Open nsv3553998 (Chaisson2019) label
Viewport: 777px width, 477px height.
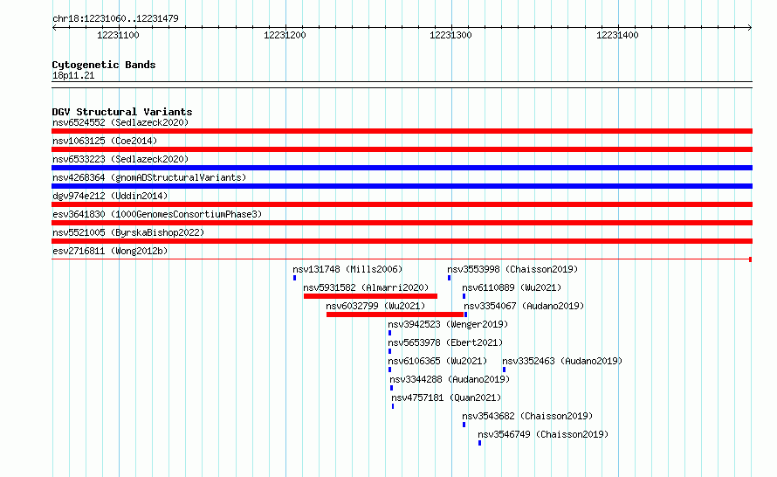point(512,269)
